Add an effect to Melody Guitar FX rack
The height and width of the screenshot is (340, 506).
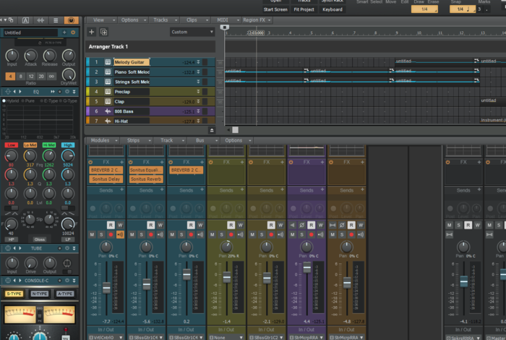[x=121, y=162]
